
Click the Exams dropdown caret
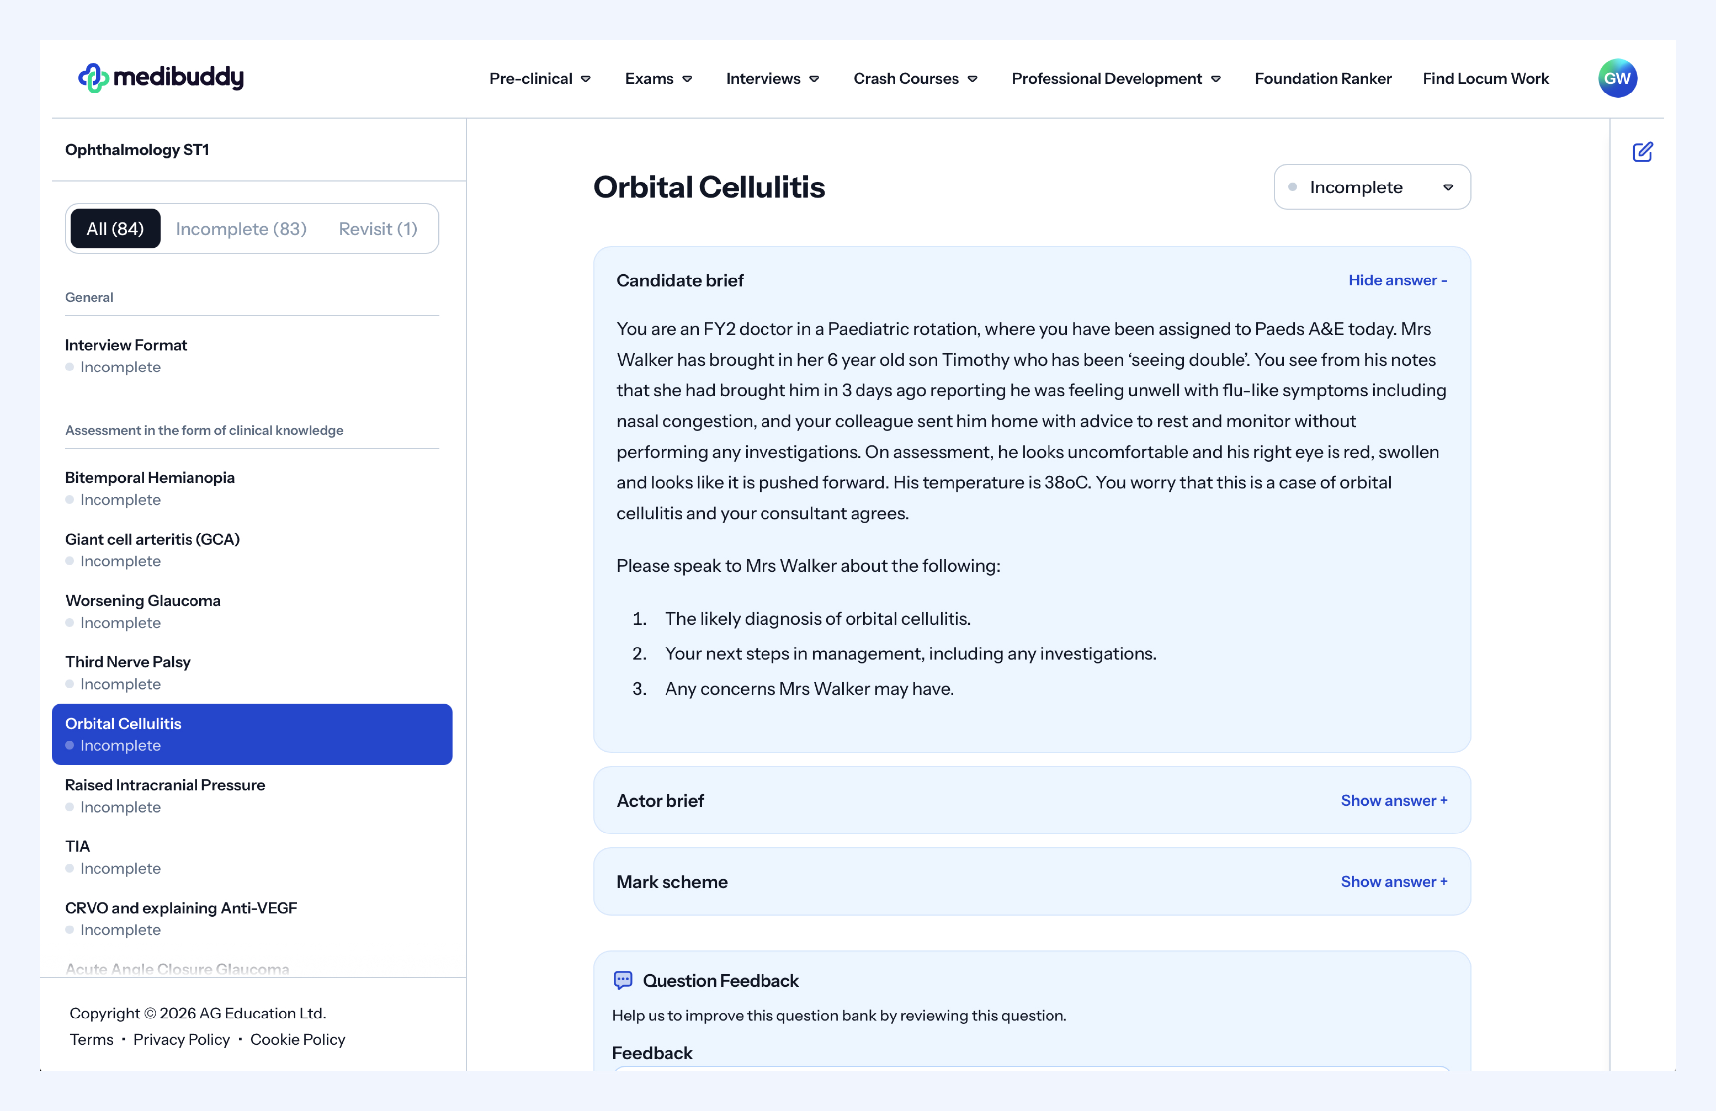[687, 79]
